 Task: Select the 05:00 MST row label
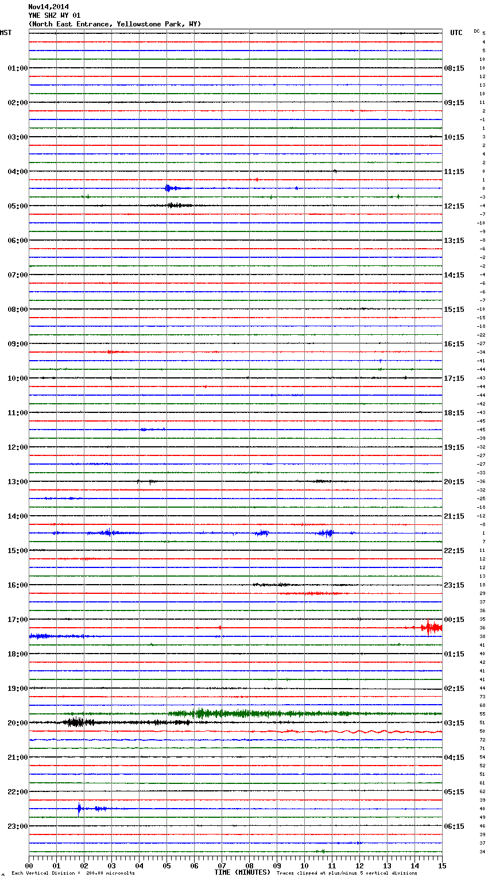17,206
